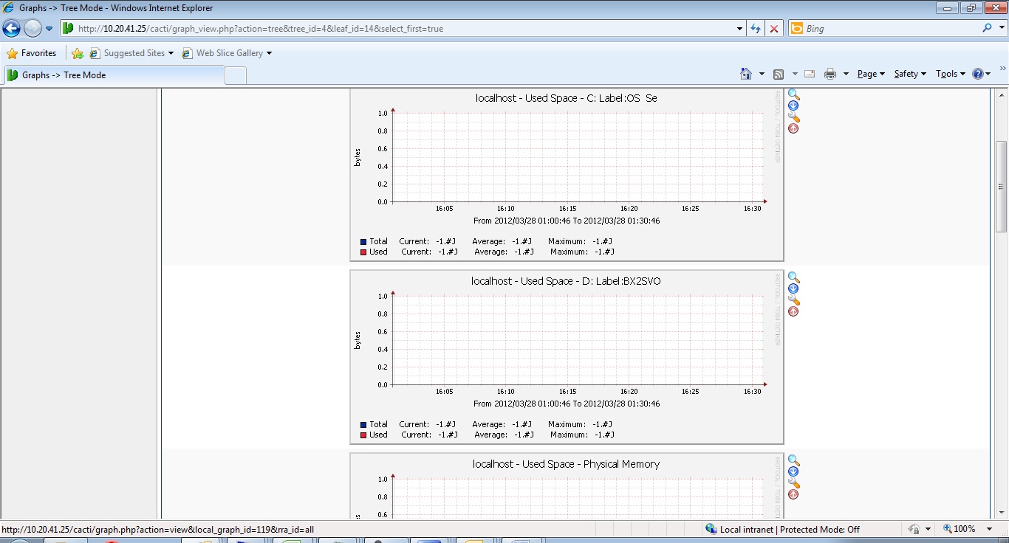Viewport: 1009px width, 543px height.
Task: Click red page-top arrow beside Physical Memory graph
Action: pyautogui.click(x=793, y=494)
